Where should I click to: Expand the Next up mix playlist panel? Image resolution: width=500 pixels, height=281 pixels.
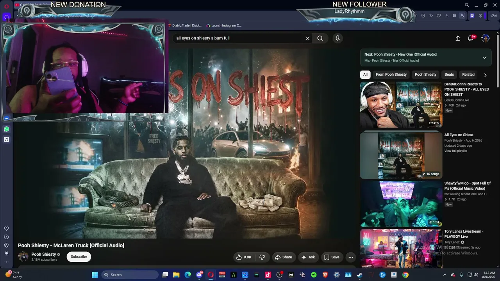click(484, 57)
